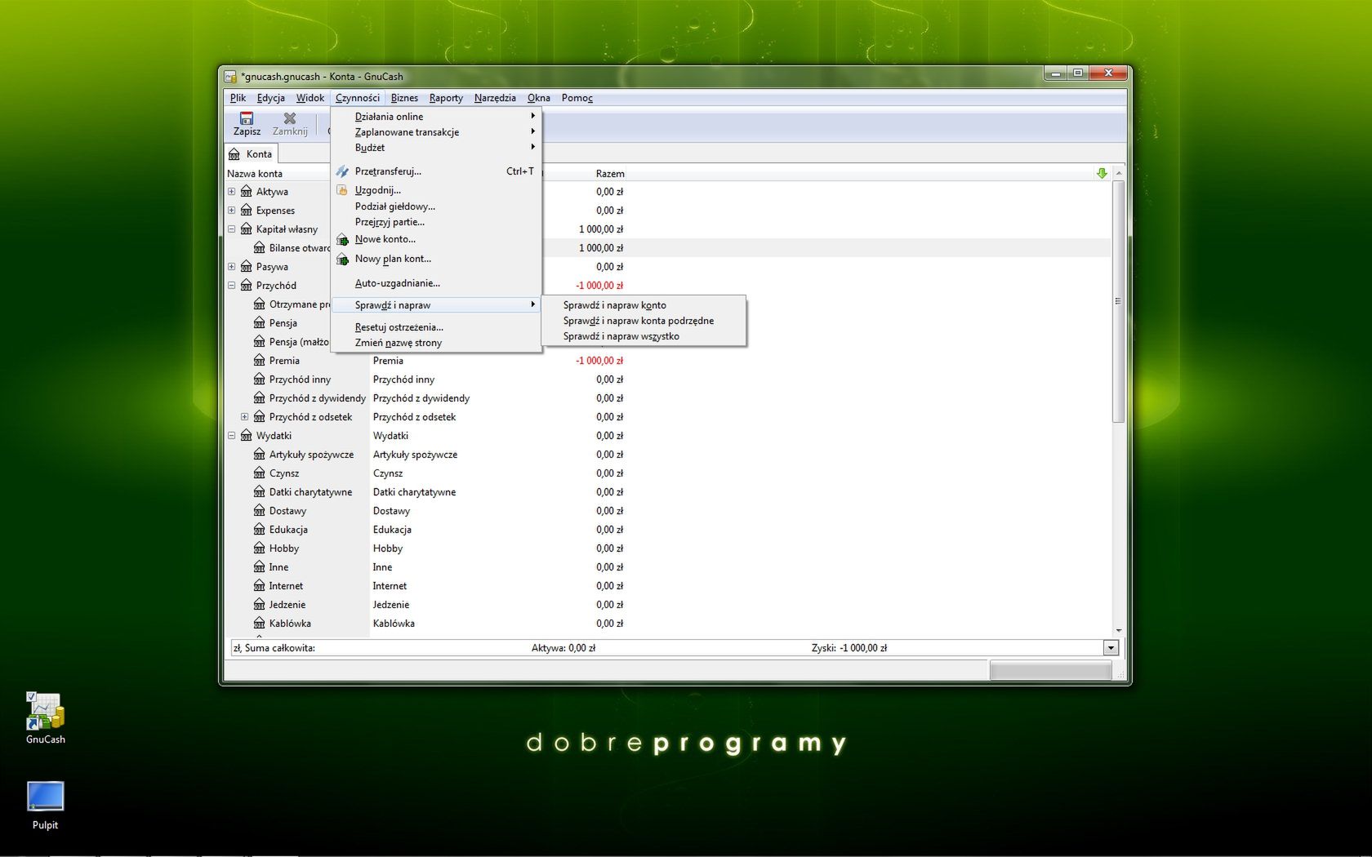
Task: Click the Pulpit desktop icon
Action: coord(45,797)
